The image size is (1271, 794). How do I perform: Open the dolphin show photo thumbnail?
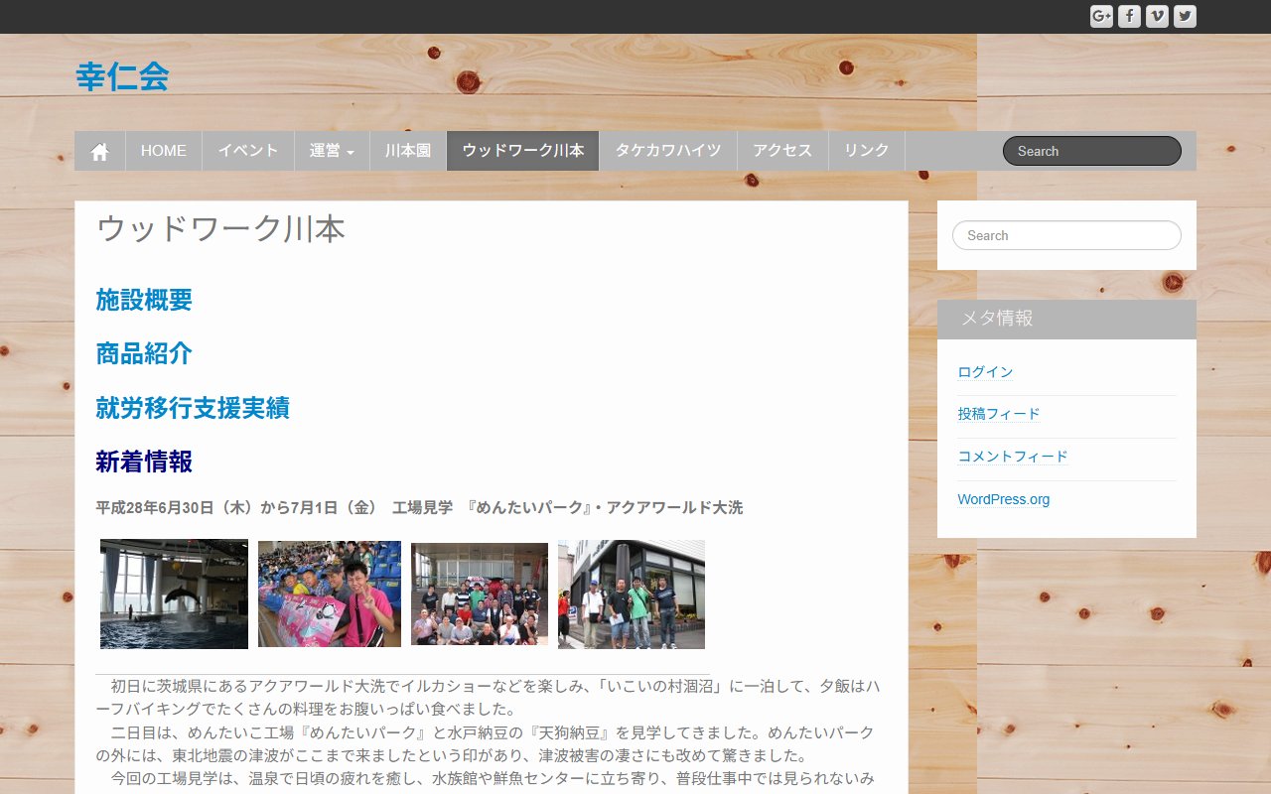click(174, 594)
